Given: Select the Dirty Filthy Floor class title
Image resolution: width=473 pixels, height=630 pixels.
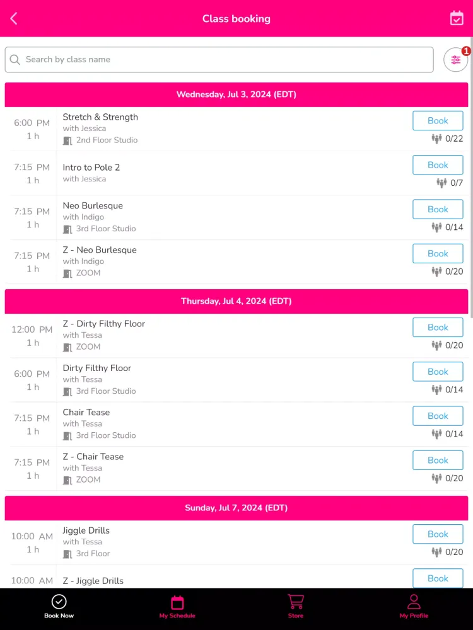Looking at the screenshot, I should (97, 368).
